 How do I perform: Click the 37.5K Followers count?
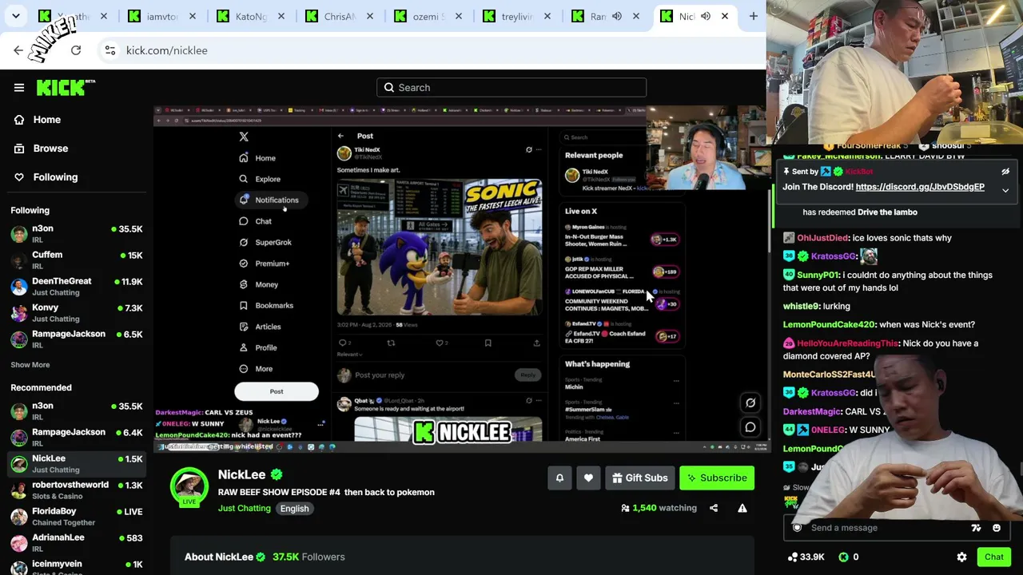tap(308, 557)
